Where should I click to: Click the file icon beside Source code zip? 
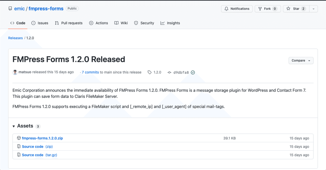pos(19,146)
